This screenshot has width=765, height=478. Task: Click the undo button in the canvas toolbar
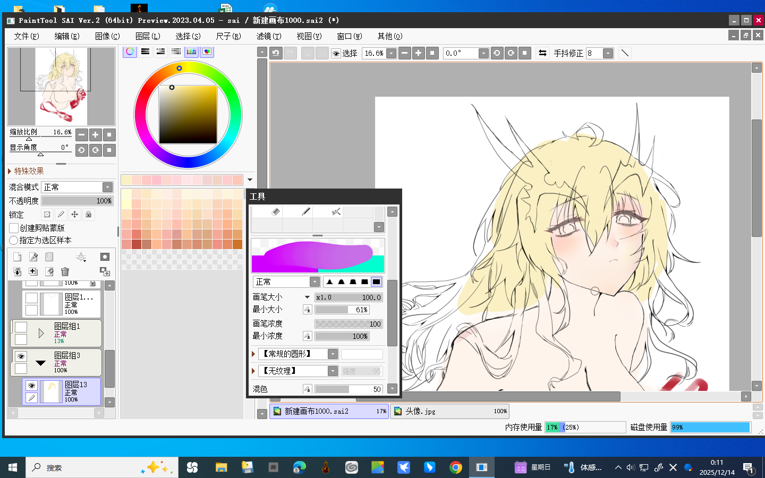pyautogui.click(x=276, y=53)
